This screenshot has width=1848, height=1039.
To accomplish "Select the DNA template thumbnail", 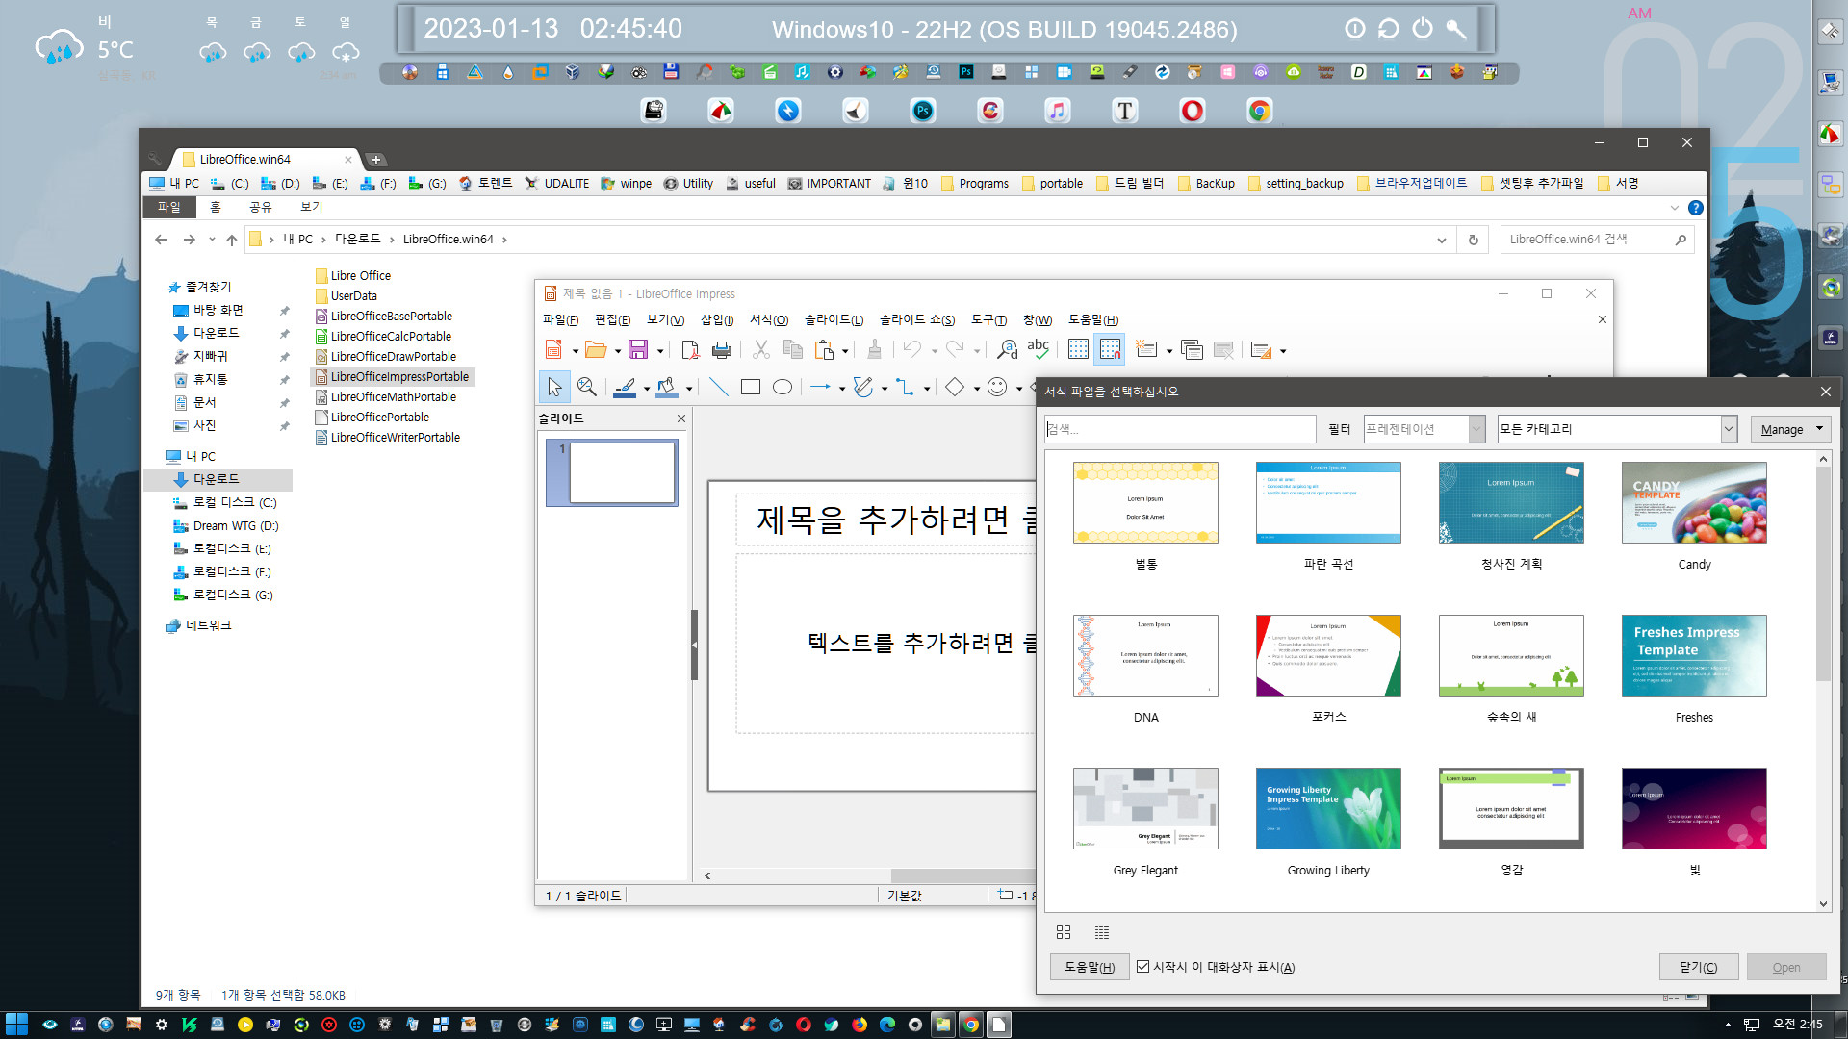I will click(1145, 655).
